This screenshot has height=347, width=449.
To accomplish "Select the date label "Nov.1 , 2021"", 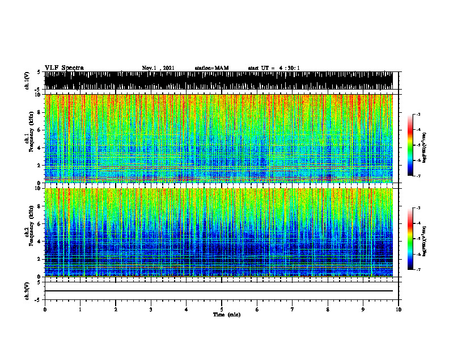I will click(158, 68).
